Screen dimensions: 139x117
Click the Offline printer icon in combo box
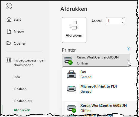click(68, 61)
